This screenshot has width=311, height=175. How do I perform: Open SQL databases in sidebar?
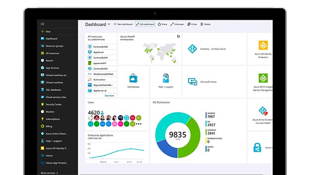pos(53,89)
